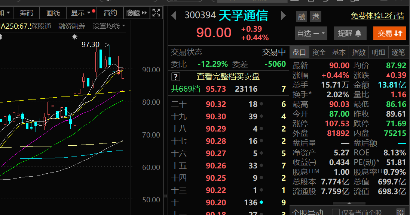Click the 隐藏 hide panel button

[137, 13]
